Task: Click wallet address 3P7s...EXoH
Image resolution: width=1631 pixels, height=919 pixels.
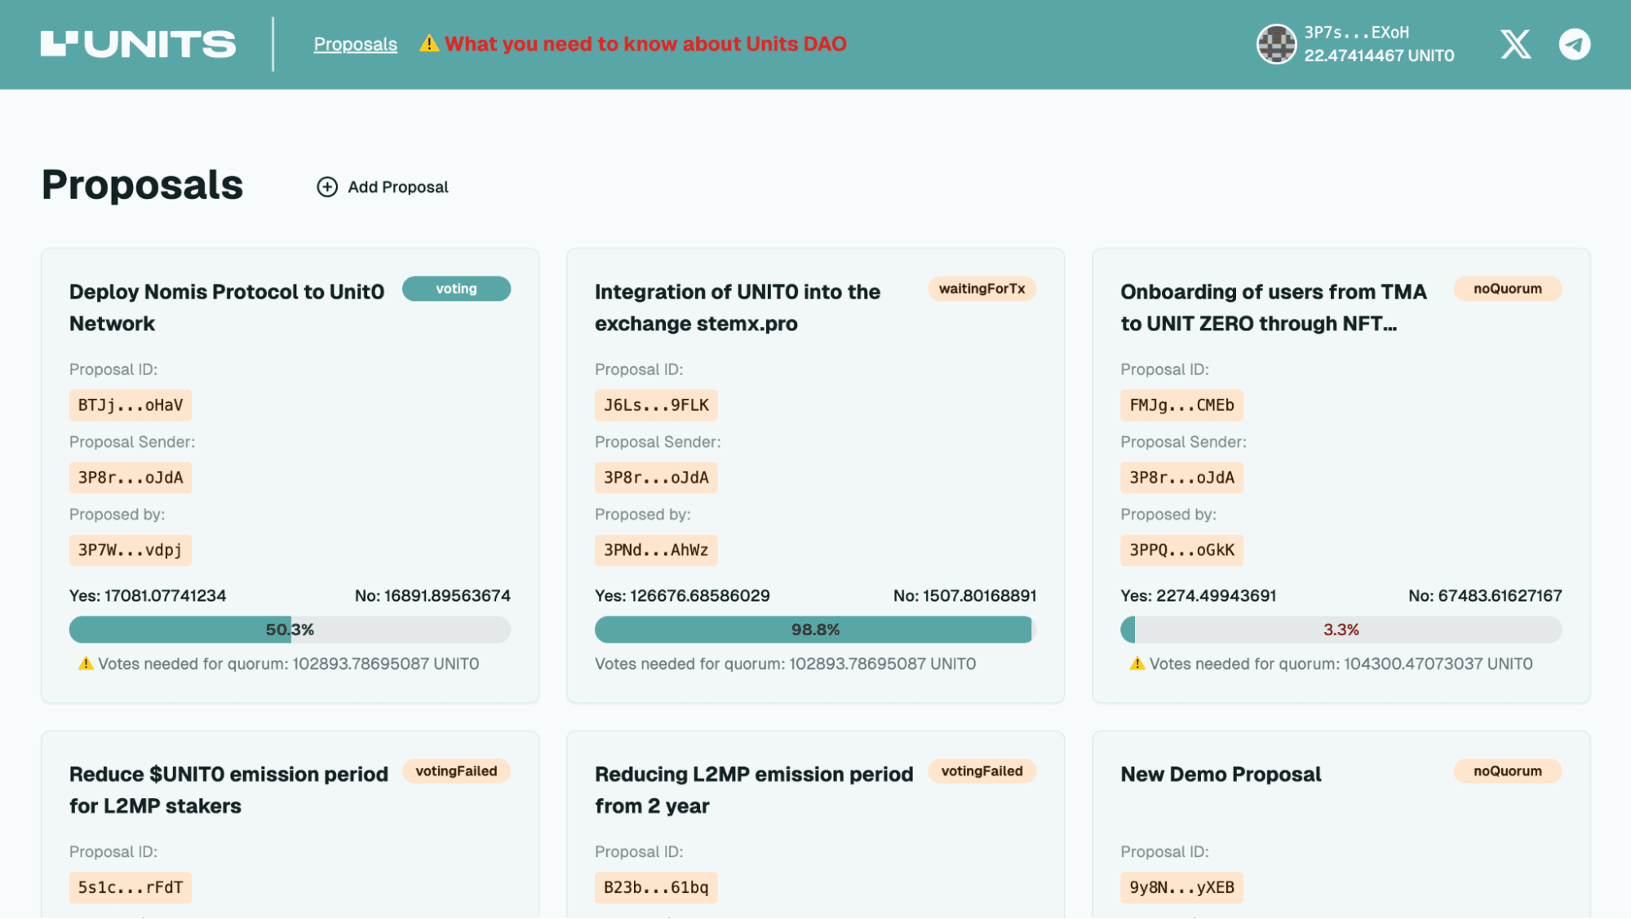Action: click(x=1356, y=33)
